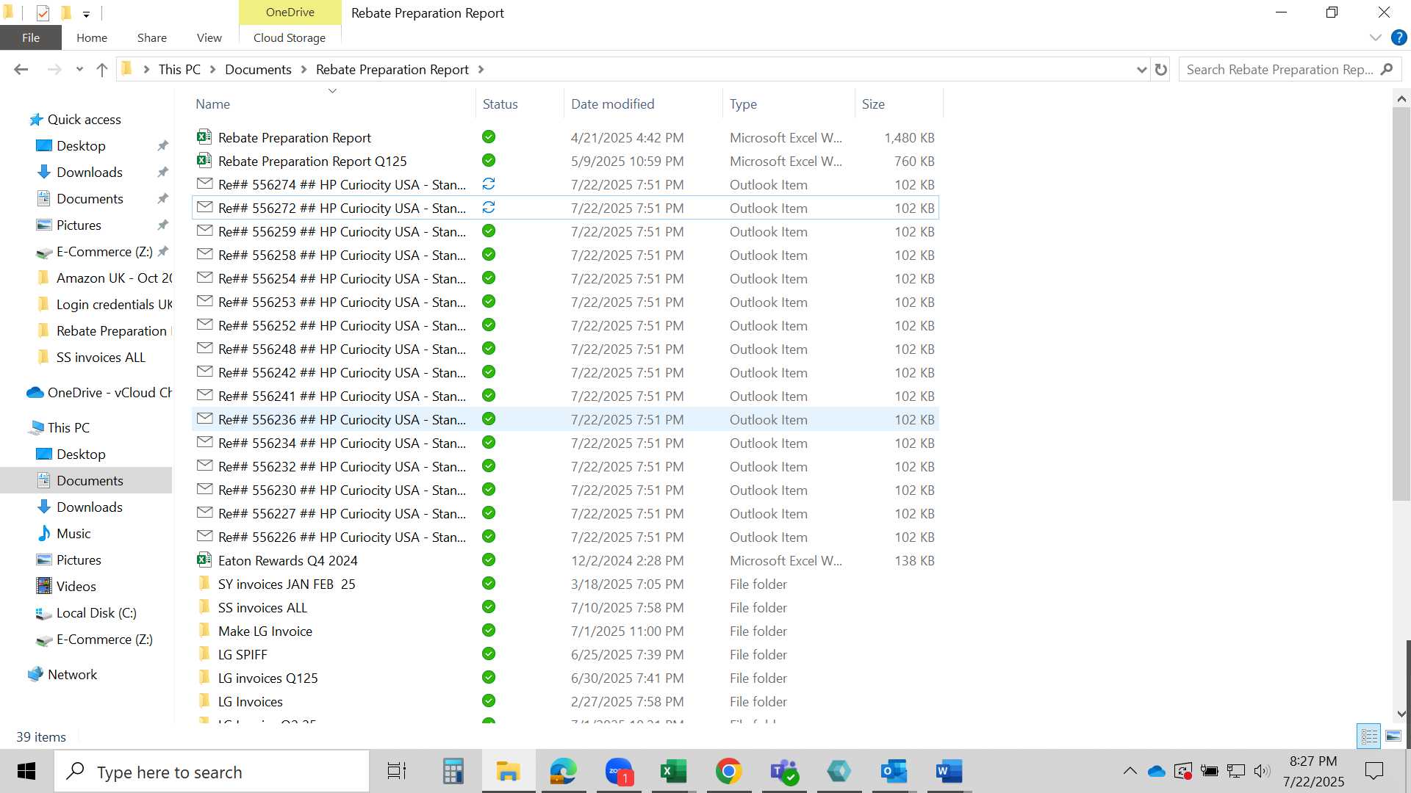Viewport: 1411px width, 793px height.
Task: Click the 'Documents' breadcrumb
Action: coord(258,69)
